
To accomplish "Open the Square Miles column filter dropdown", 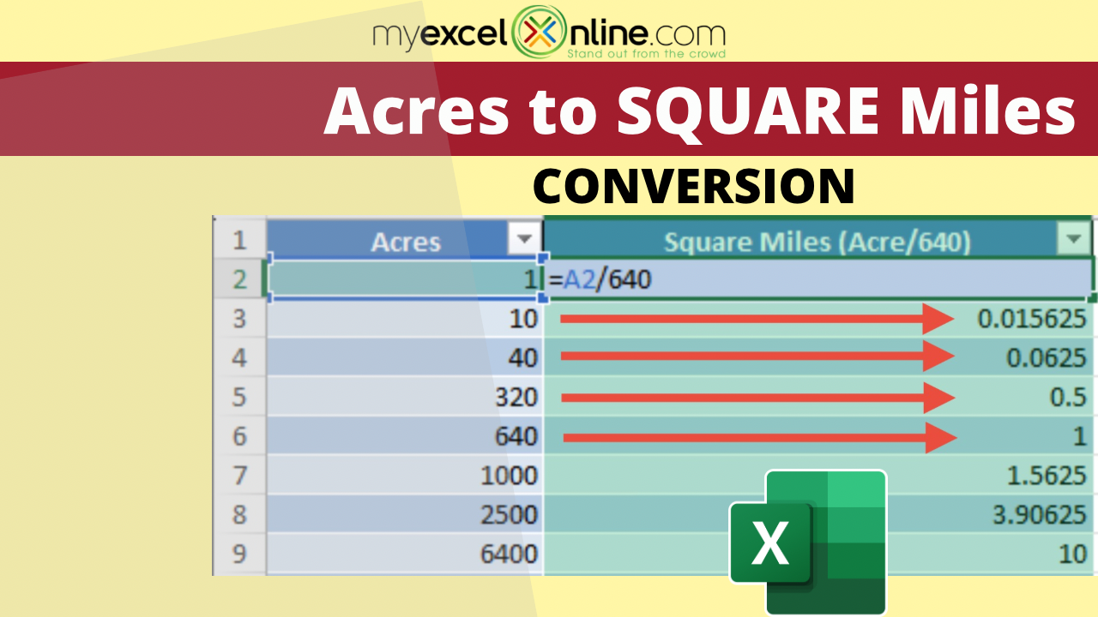I will click(1073, 240).
